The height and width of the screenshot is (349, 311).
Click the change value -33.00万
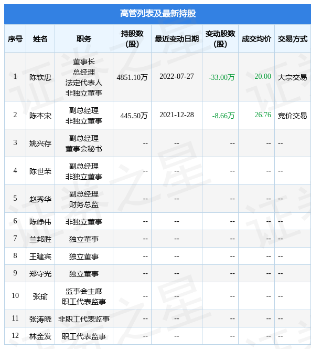(221, 77)
